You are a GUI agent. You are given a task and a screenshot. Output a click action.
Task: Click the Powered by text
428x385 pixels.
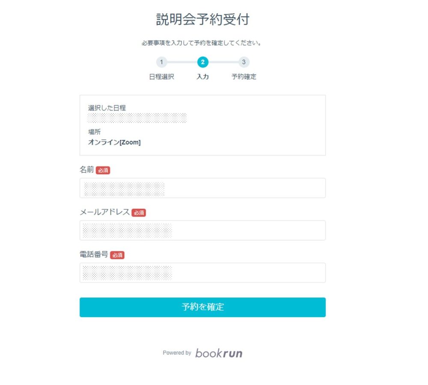(x=177, y=353)
